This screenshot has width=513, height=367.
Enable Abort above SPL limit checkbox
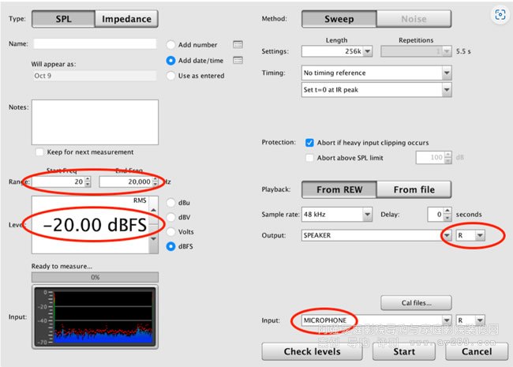(309, 158)
